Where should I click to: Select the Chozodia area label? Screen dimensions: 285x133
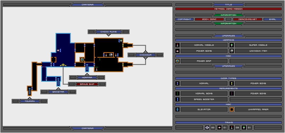point(145,55)
